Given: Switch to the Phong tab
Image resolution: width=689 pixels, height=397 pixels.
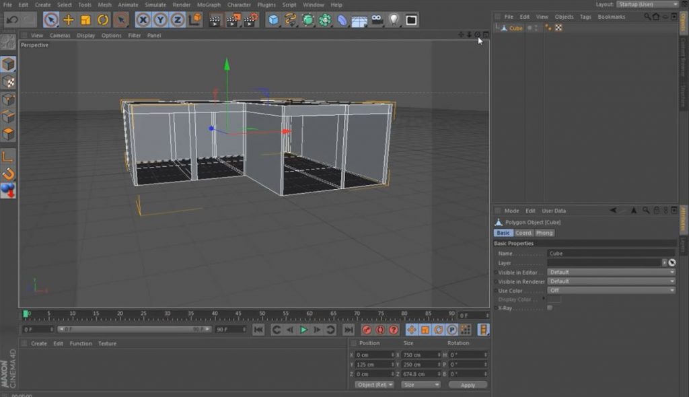Looking at the screenshot, I should 544,232.
